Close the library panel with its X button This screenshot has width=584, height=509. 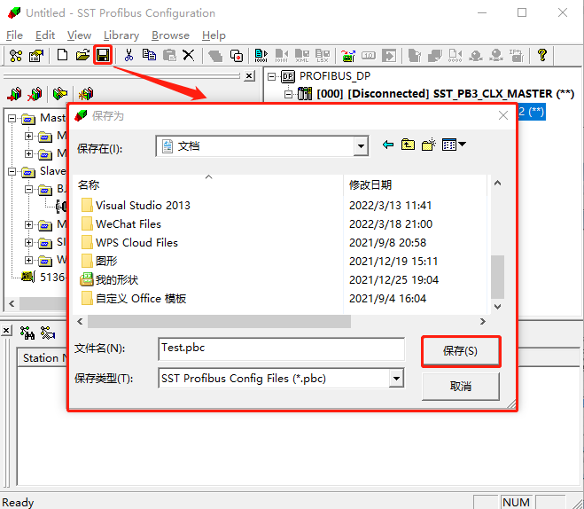[249, 76]
